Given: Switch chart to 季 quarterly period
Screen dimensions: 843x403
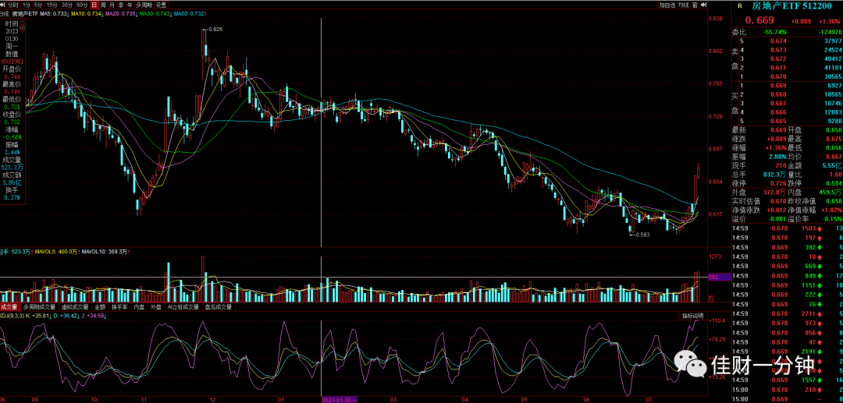Looking at the screenshot, I should [121, 5].
